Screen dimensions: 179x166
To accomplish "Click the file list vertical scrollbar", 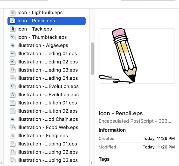I will pyautogui.click(x=92, y=59).
